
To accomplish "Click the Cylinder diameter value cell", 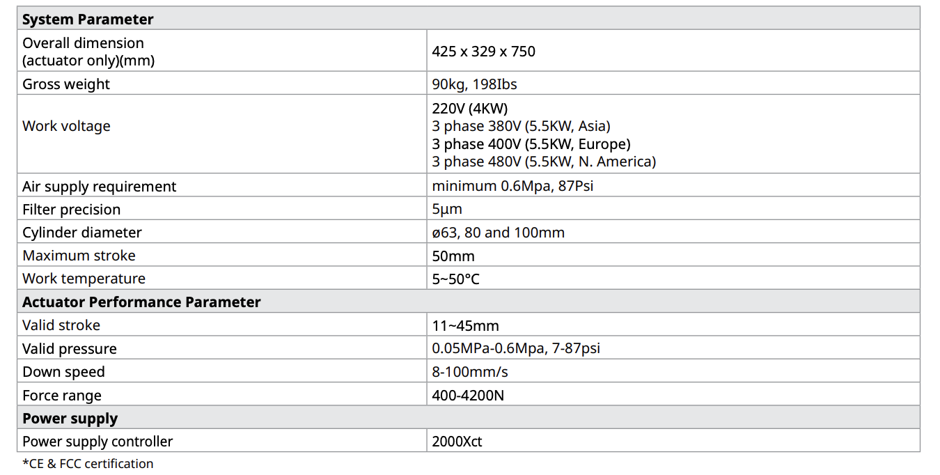I will (x=498, y=233).
